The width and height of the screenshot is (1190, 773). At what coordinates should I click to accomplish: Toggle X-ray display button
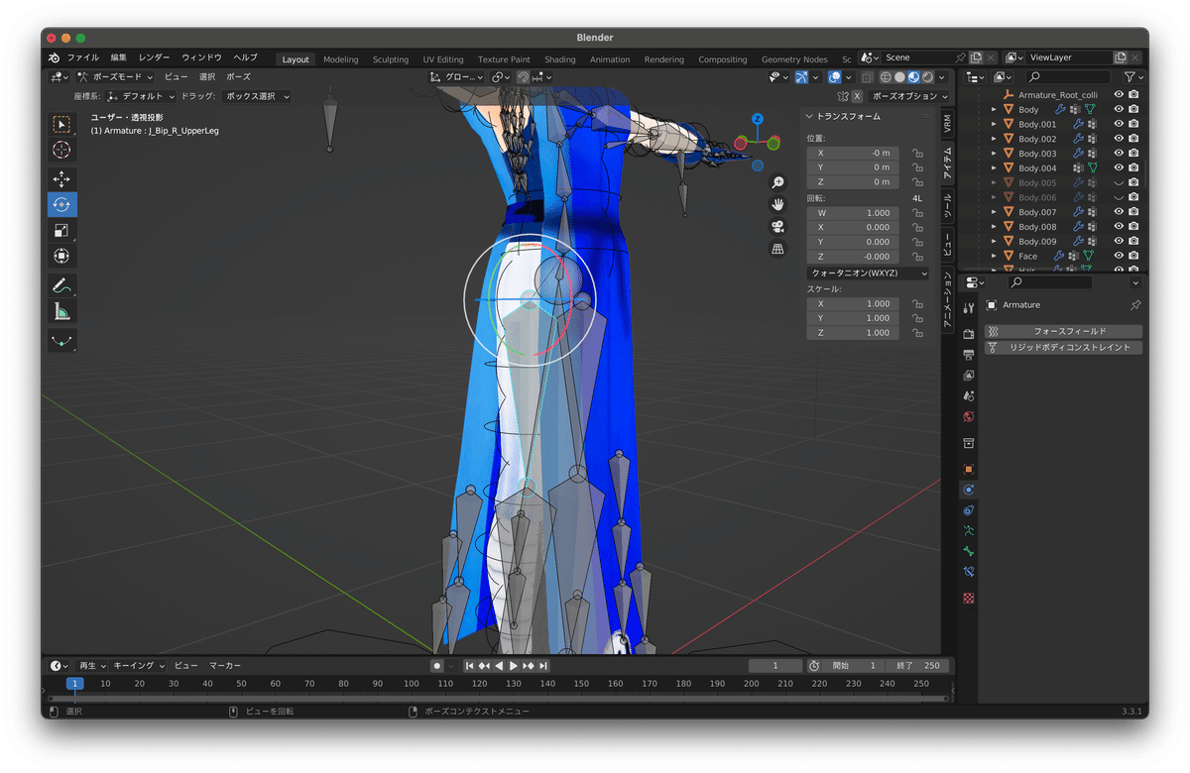868,77
